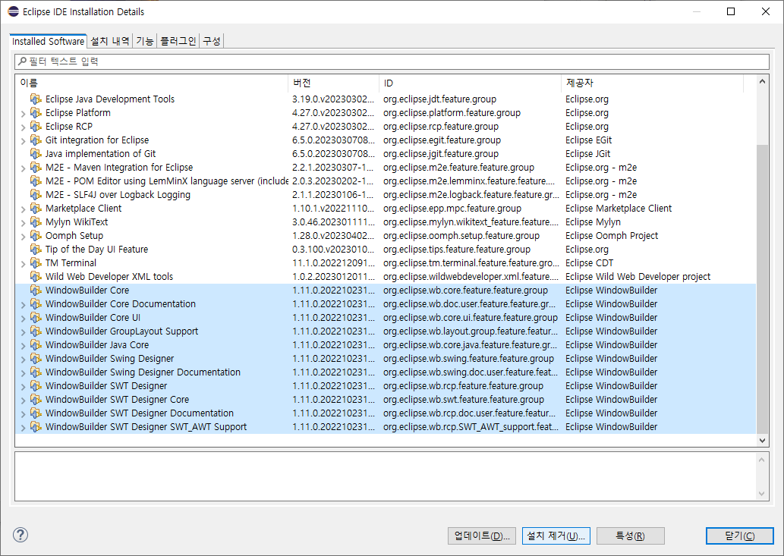Click the icon beside Java implementation of Git
Screen dimensions: 784x556
[x=36, y=153]
